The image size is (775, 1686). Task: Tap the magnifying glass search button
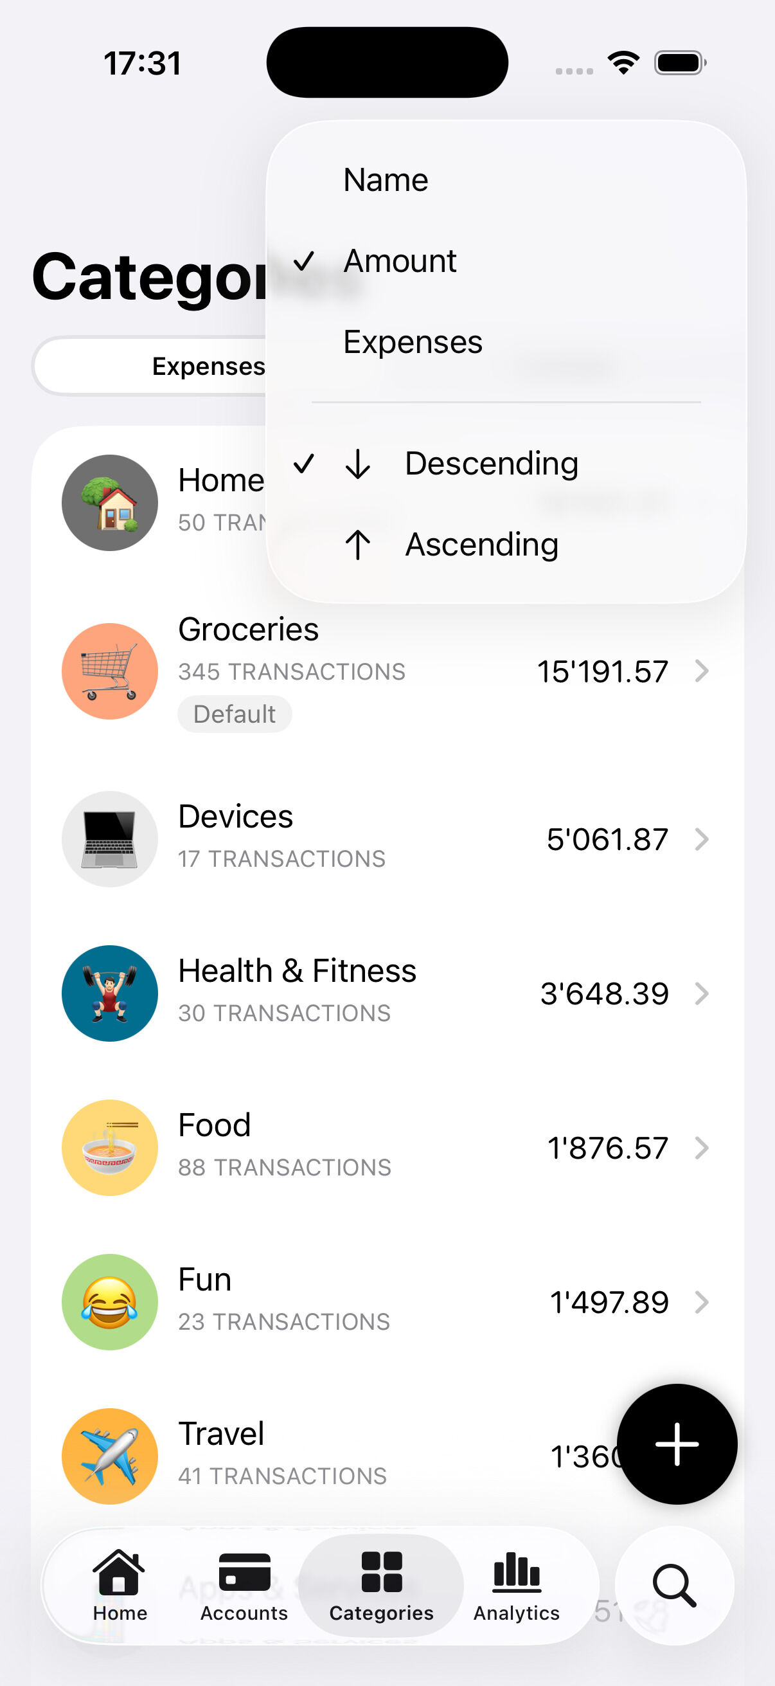point(674,1585)
